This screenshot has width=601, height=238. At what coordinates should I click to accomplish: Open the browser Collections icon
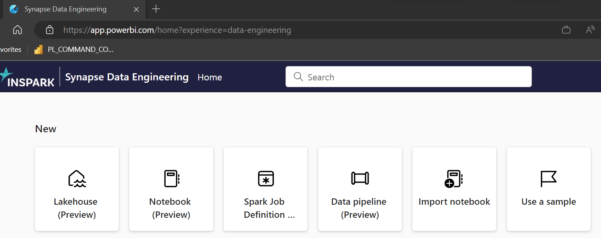566,30
